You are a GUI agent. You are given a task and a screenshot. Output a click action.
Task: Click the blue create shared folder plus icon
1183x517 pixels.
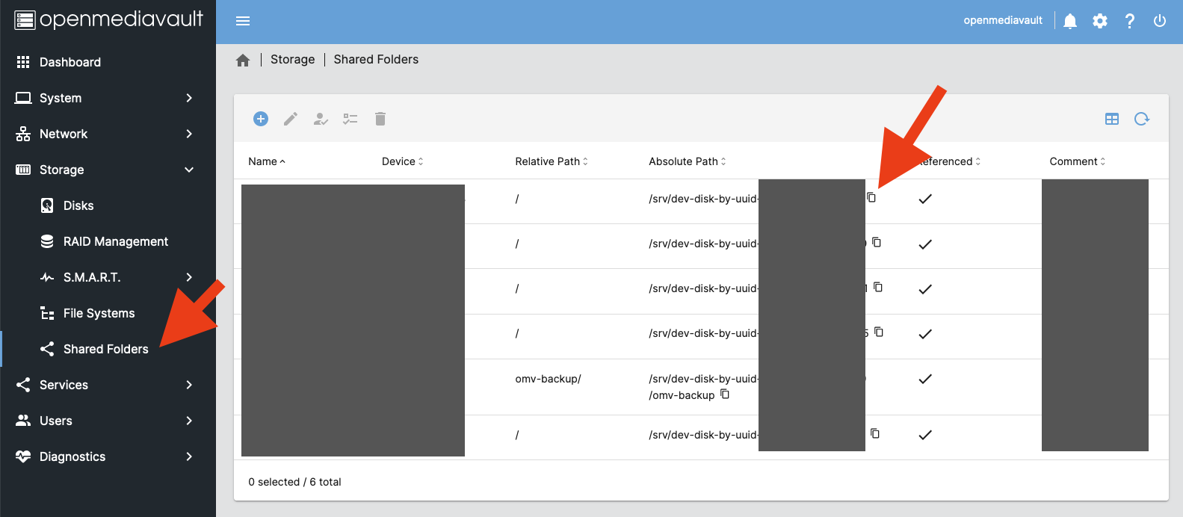(x=261, y=119)
